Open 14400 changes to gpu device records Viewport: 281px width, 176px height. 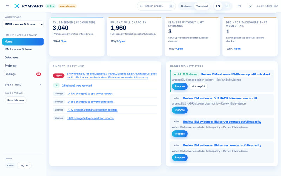pyautogui.click(x=90, y=94)
